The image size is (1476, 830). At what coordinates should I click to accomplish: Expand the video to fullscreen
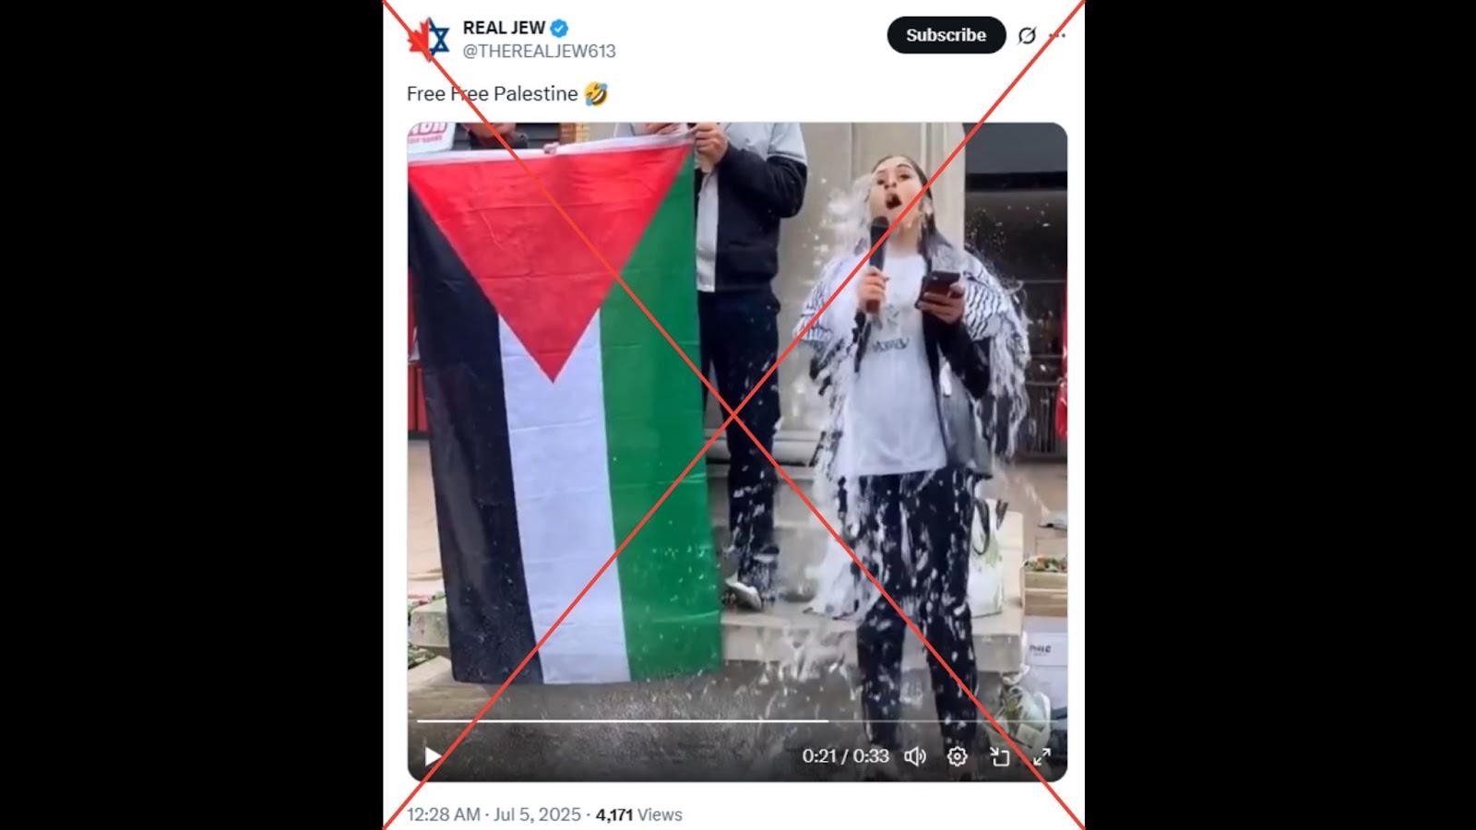point(1042,756)
